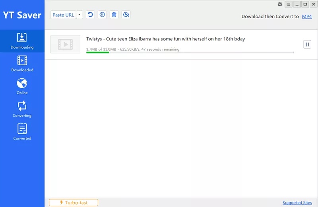Click the trash delete icon

point(114,15)
